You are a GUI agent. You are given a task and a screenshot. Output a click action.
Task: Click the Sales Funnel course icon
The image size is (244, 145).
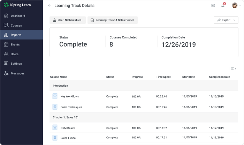tap(55, 138)
